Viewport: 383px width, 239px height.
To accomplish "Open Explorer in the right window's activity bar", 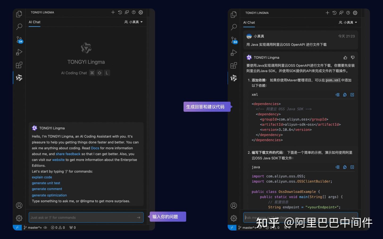I will (x=234, y=14).
